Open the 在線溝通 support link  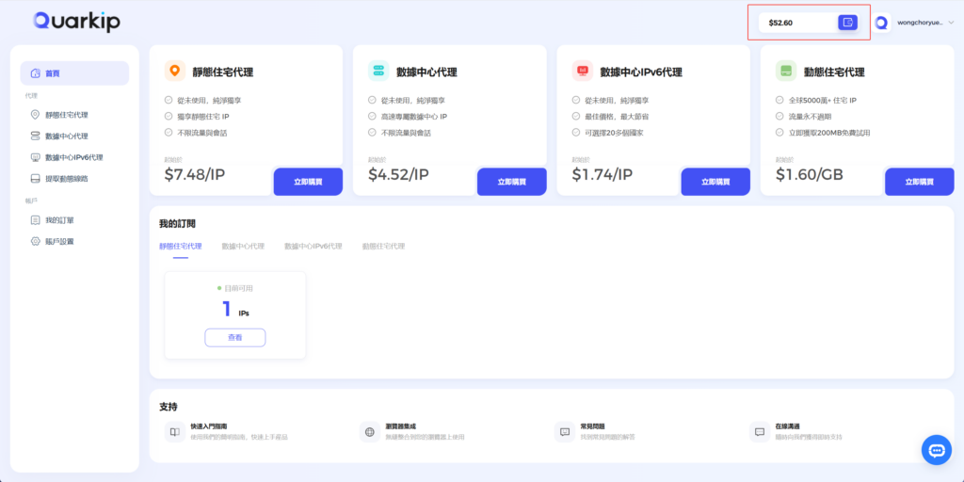point(788,426)
